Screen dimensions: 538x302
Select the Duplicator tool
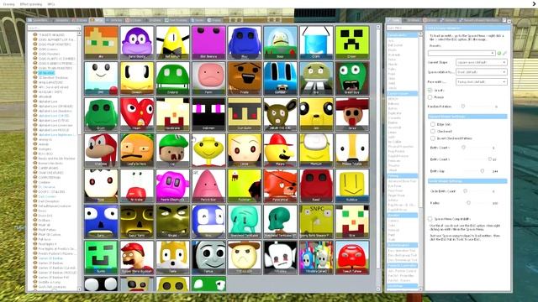point(394,113)
